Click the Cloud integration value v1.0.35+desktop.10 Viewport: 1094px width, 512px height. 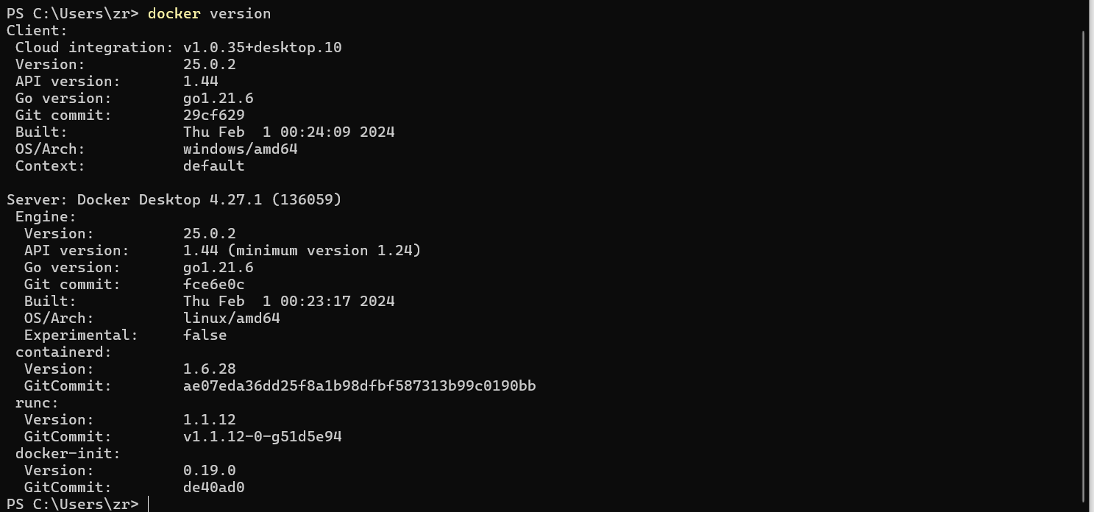point(263,48)
